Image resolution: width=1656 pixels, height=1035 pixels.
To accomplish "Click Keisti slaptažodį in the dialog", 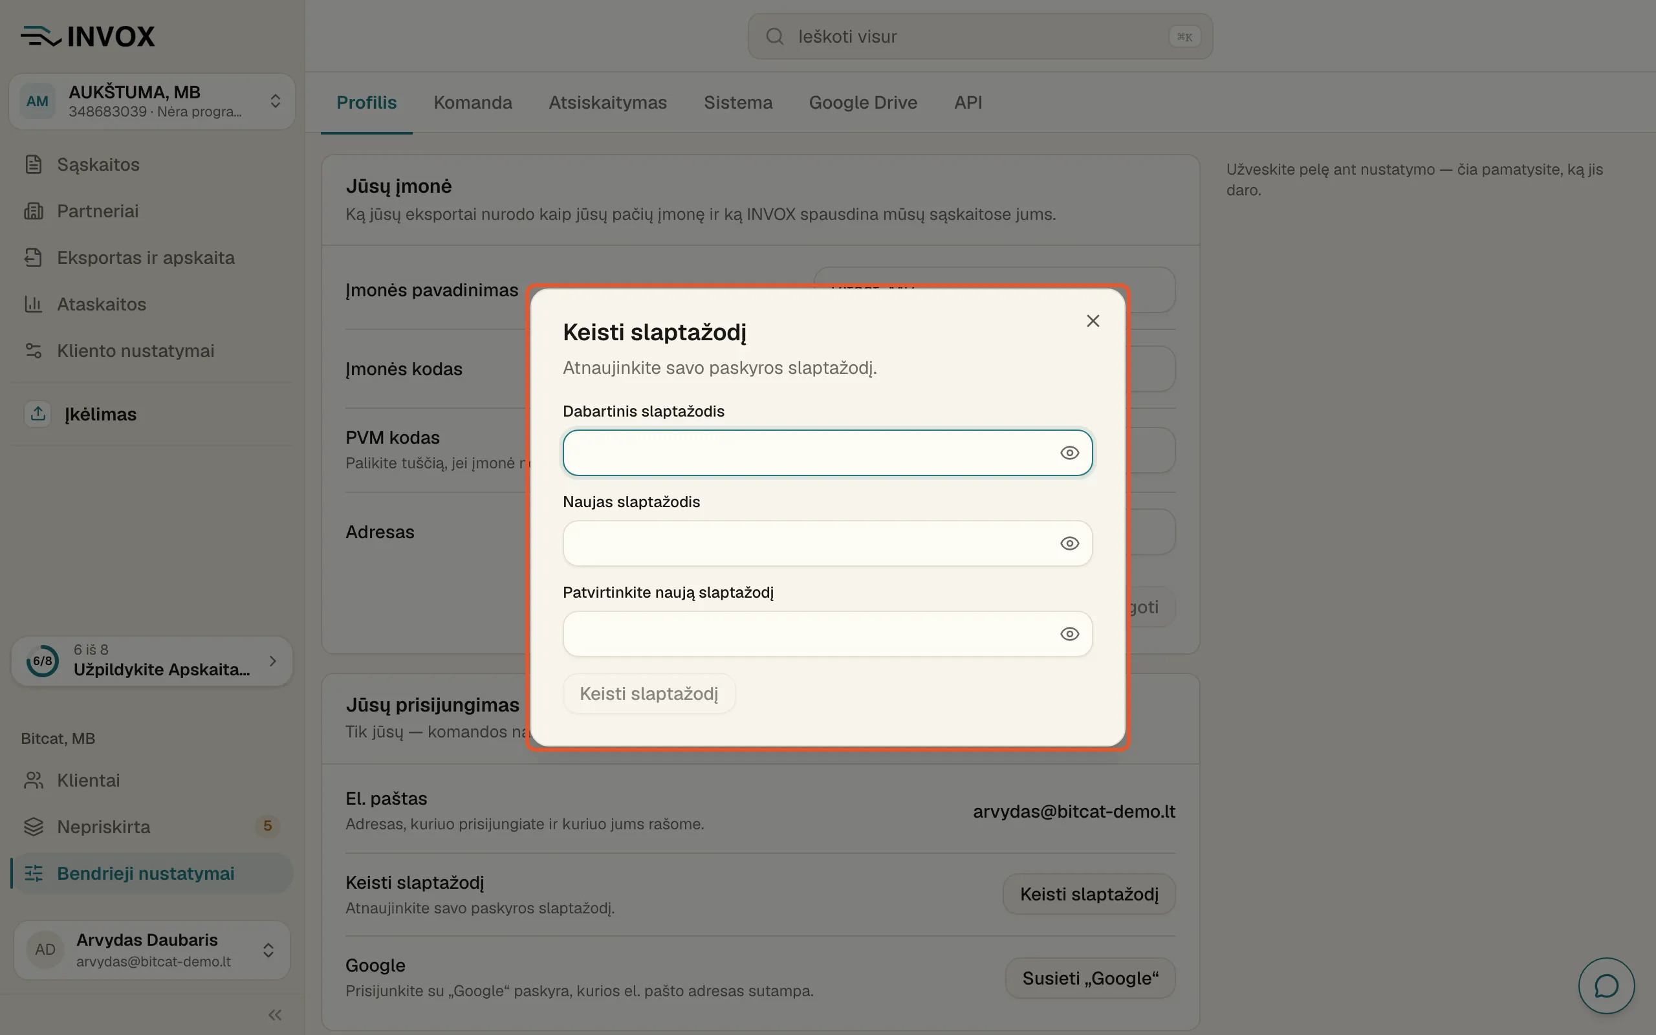I will pos(649,693).
